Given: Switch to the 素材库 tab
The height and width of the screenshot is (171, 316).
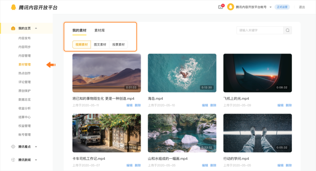Looking at the screenshot, I should [x=100, y=30].
